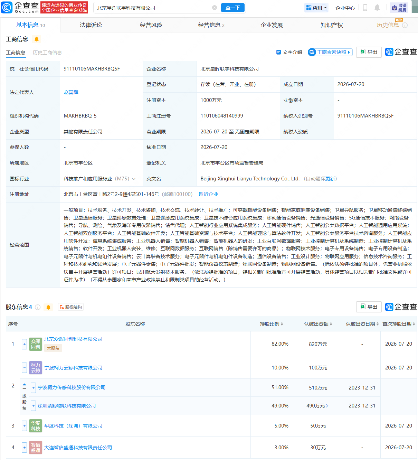
Task: Click 企查查 logo in 股东信息 section
Action: (401, 307)
